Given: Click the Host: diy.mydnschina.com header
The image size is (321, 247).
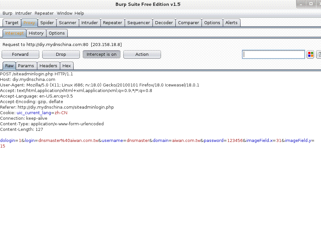Looking at the screenshot, I should [27, 79].
